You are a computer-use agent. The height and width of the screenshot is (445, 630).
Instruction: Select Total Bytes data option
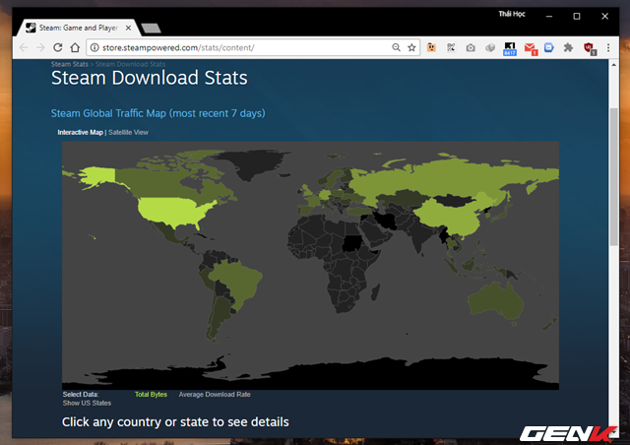coord(151,395)
